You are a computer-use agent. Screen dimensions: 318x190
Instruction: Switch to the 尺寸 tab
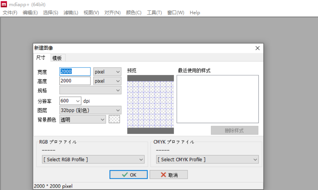pos(41,58)
